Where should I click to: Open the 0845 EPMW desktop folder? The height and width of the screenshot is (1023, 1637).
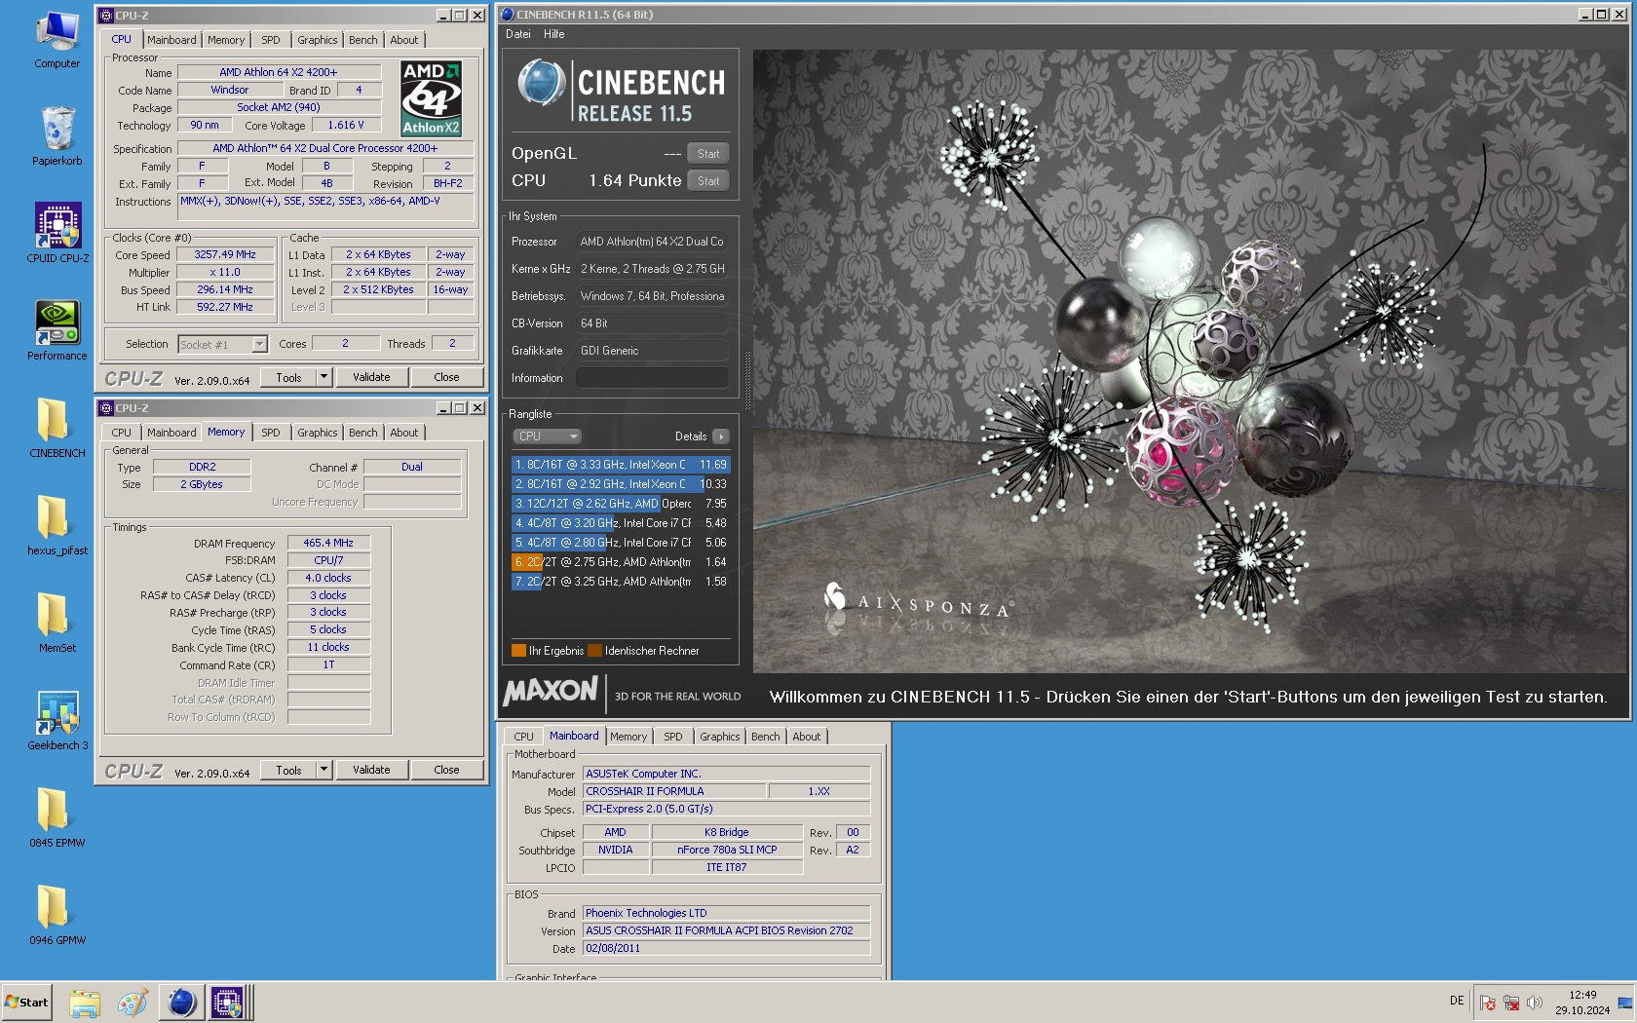[57, 818]
